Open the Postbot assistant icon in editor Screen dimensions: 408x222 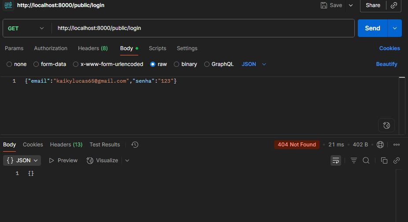pos(386,125)
